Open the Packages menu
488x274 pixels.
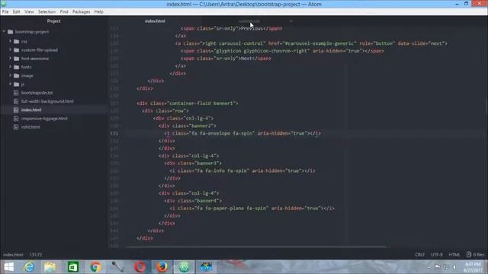81,12
